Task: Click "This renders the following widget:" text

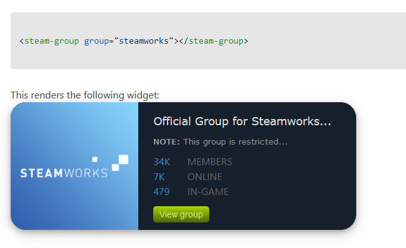Action: 85,95
